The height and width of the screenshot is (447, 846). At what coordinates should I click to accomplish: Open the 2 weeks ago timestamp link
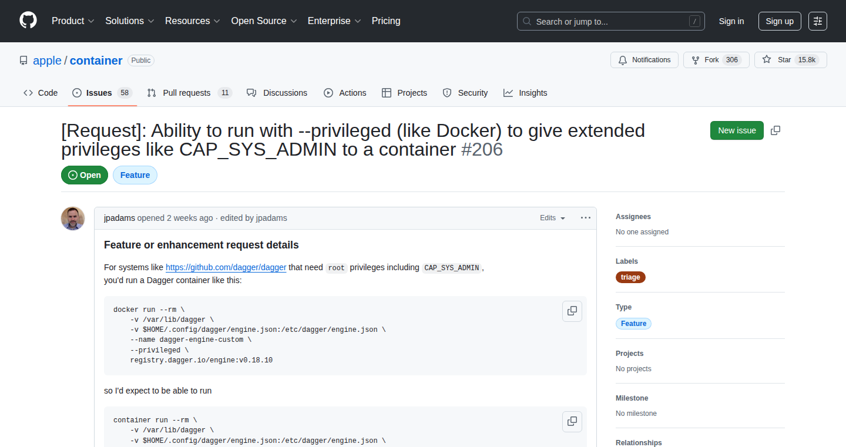pyautogui.click(x=190, y=218)
